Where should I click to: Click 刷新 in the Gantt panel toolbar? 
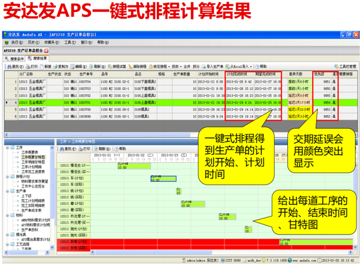(102, 149)
